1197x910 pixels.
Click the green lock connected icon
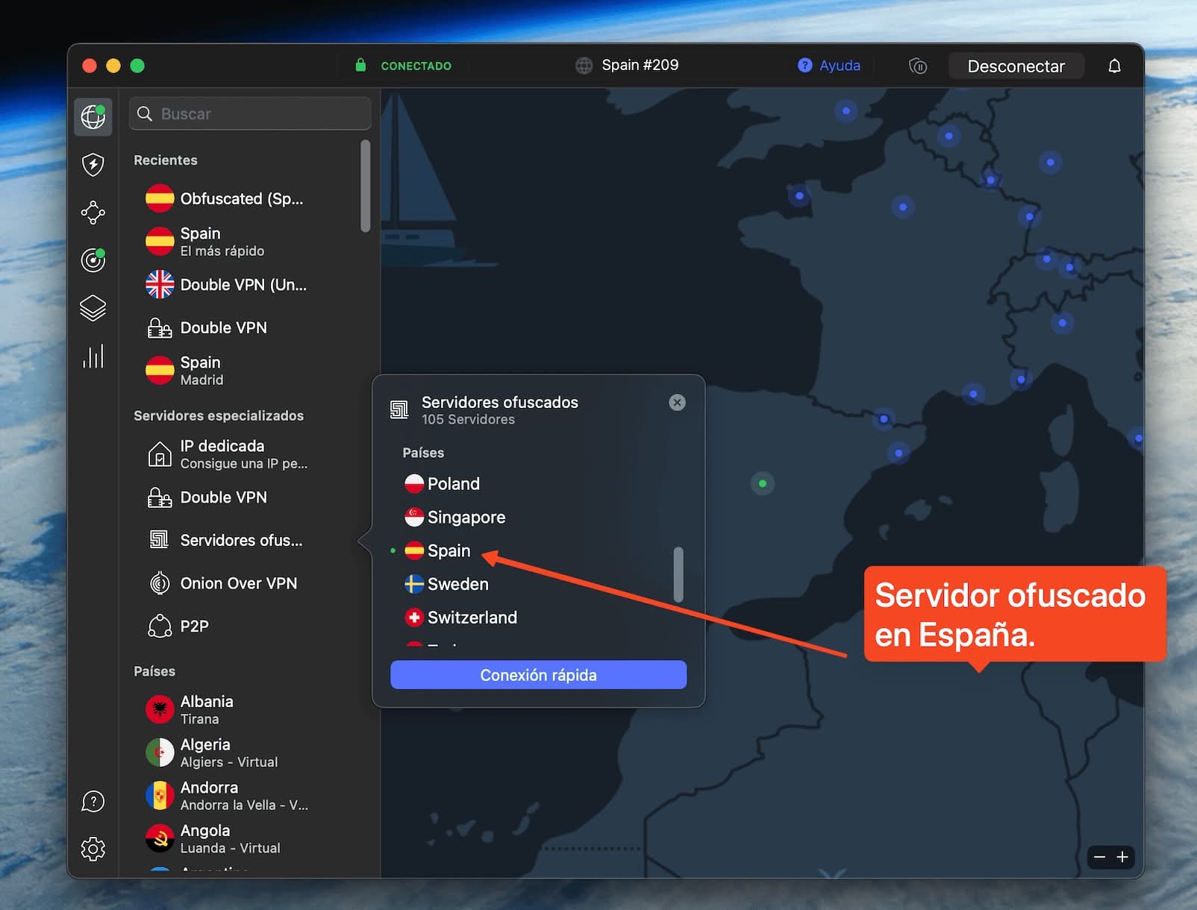360,65
